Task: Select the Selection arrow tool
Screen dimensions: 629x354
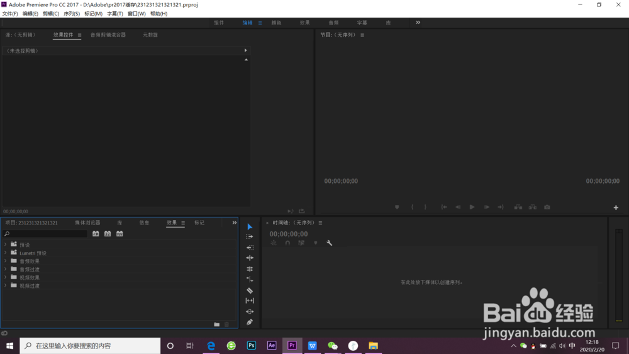Action: tap(250, 227)
